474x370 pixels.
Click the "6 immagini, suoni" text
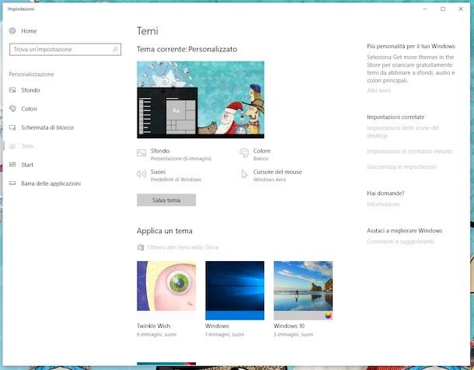(x=156, y=334)
